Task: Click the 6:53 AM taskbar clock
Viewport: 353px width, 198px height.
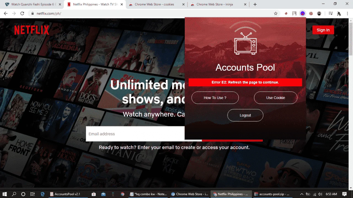Action: point(331,194)
